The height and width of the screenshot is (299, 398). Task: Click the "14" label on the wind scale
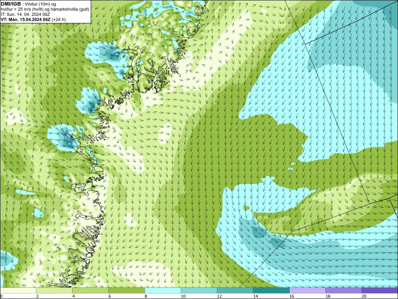[x=256, y=296]
